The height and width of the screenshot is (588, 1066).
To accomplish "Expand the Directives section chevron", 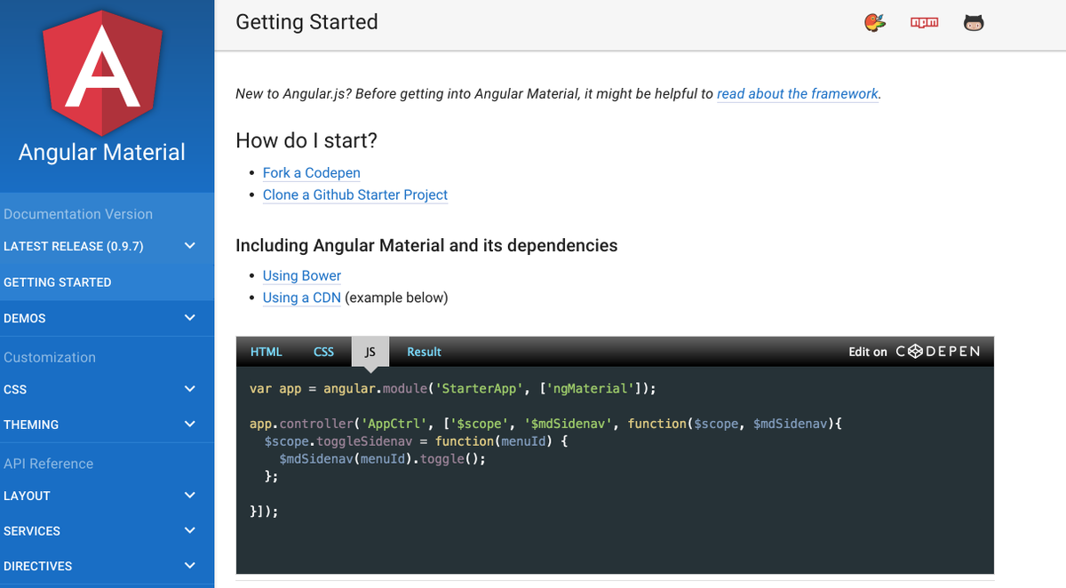I will tap(189, 566).
